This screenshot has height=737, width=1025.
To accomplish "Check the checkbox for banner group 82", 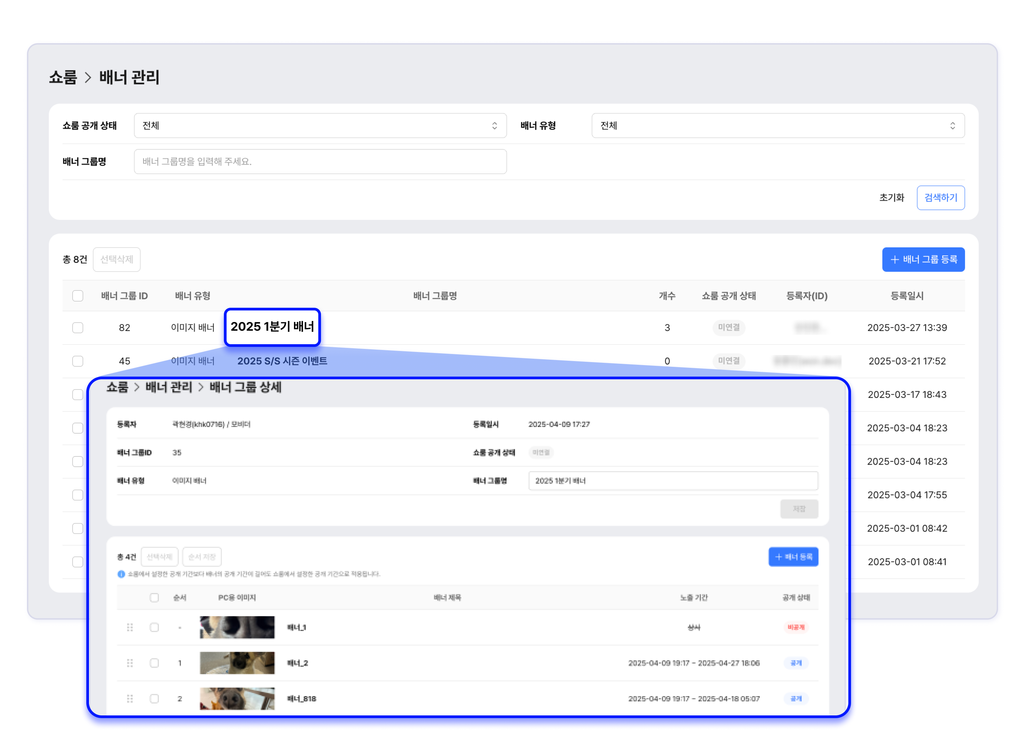I will tap(78, 328).
